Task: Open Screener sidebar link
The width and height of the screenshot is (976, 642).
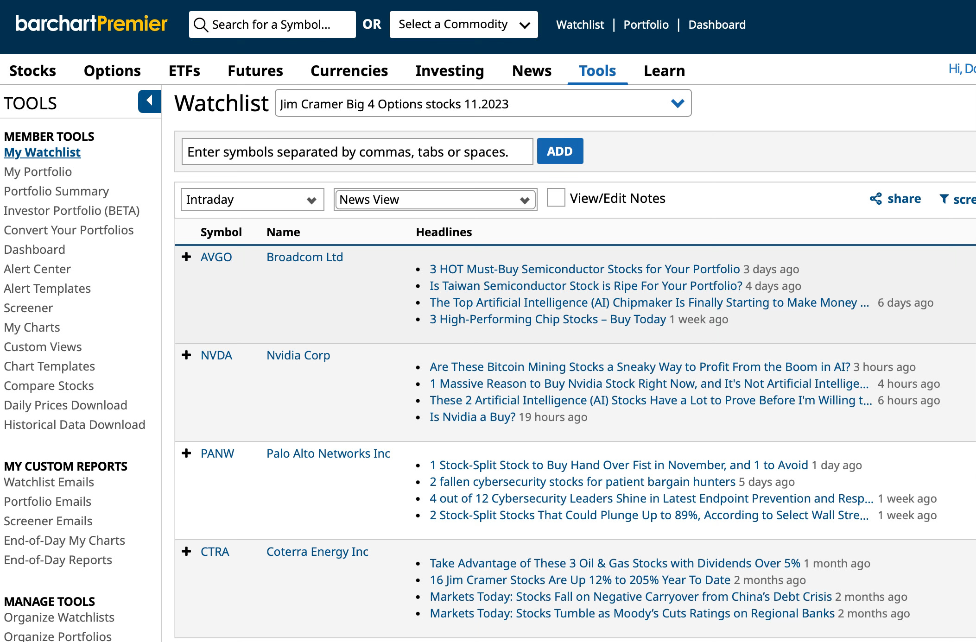Action: (x=28, y=308)
